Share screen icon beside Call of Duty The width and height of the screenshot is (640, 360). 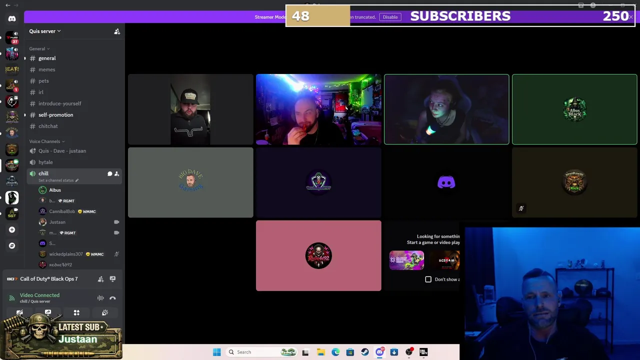(112, 279)
